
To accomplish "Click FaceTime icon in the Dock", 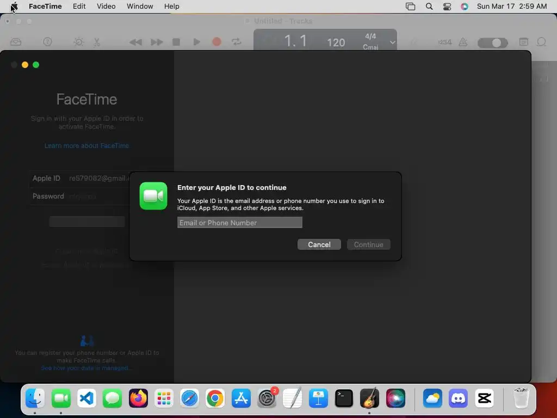I will (x=61, y=398).
